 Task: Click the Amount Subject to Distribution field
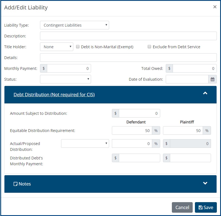[139, 113]
